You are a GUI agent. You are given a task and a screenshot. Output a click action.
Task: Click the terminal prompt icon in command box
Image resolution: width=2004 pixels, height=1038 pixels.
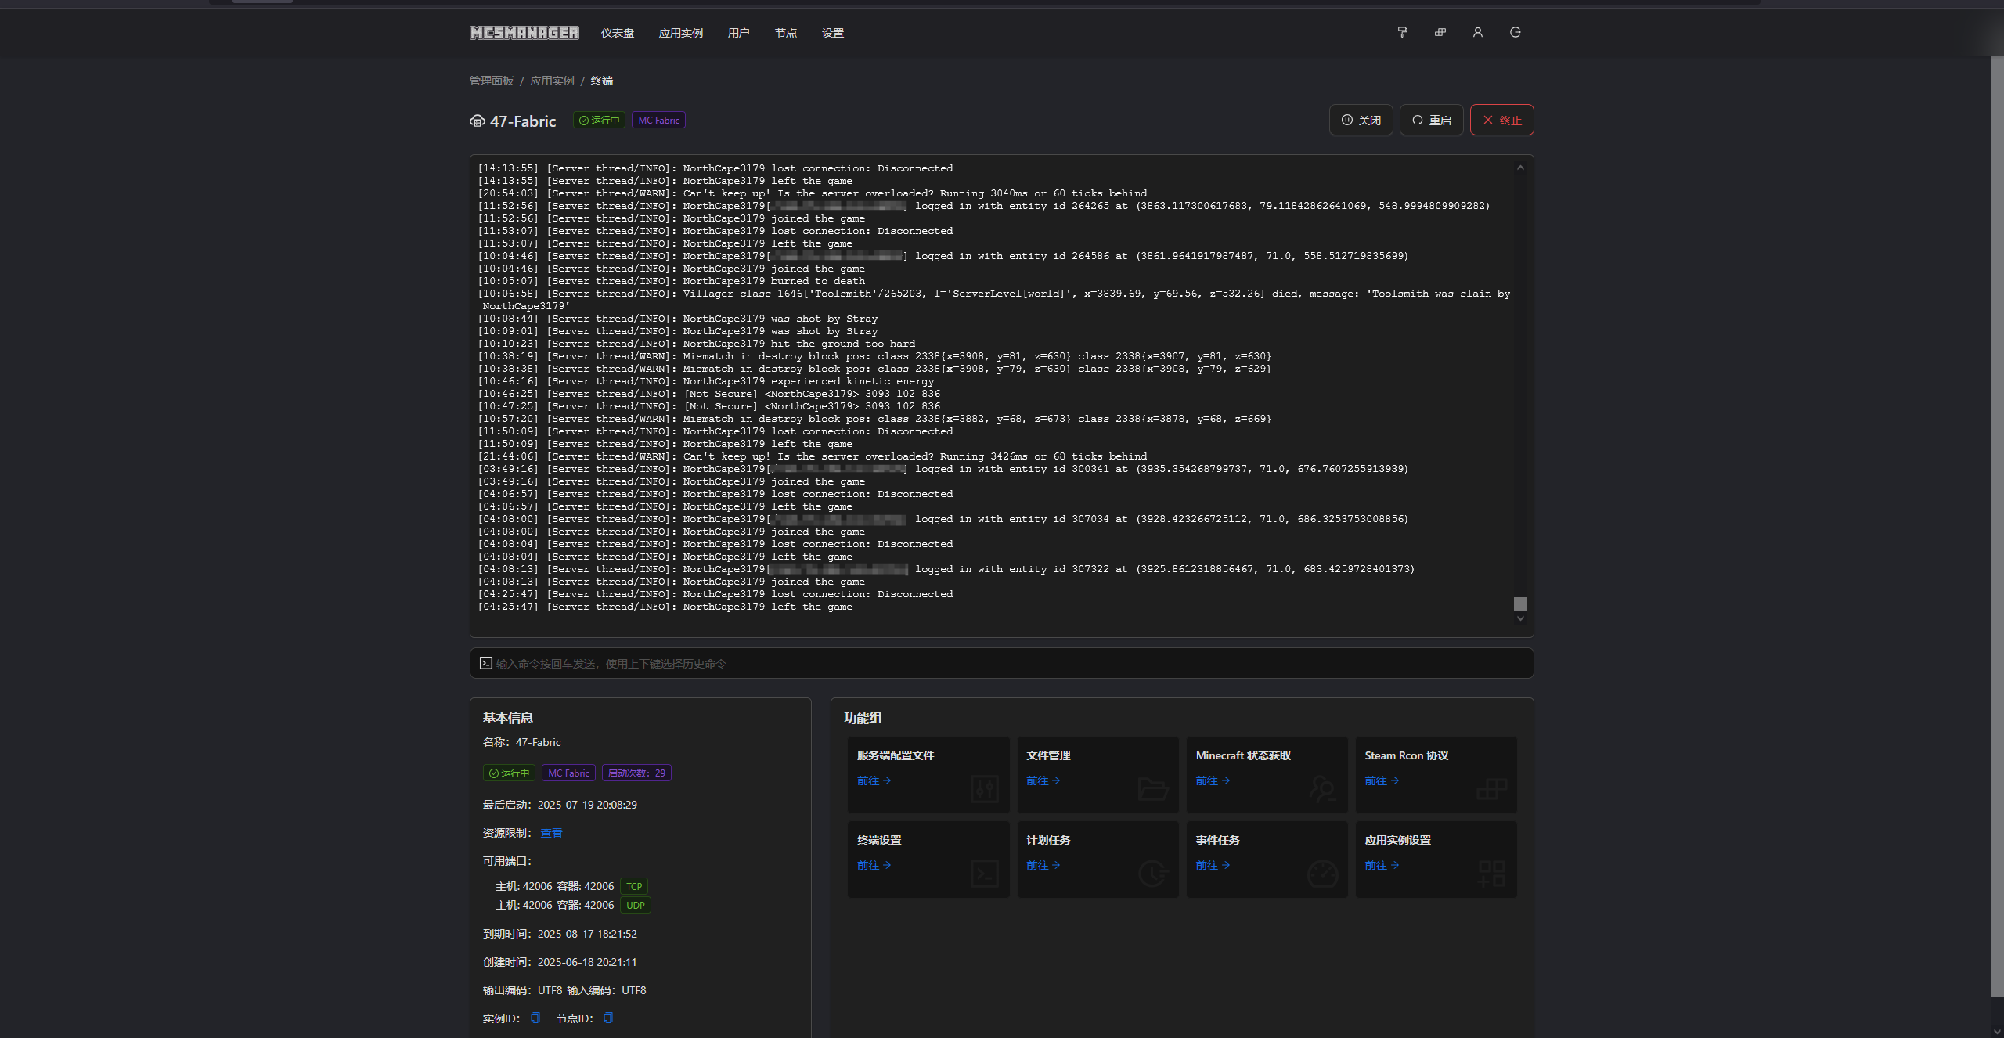485,663
